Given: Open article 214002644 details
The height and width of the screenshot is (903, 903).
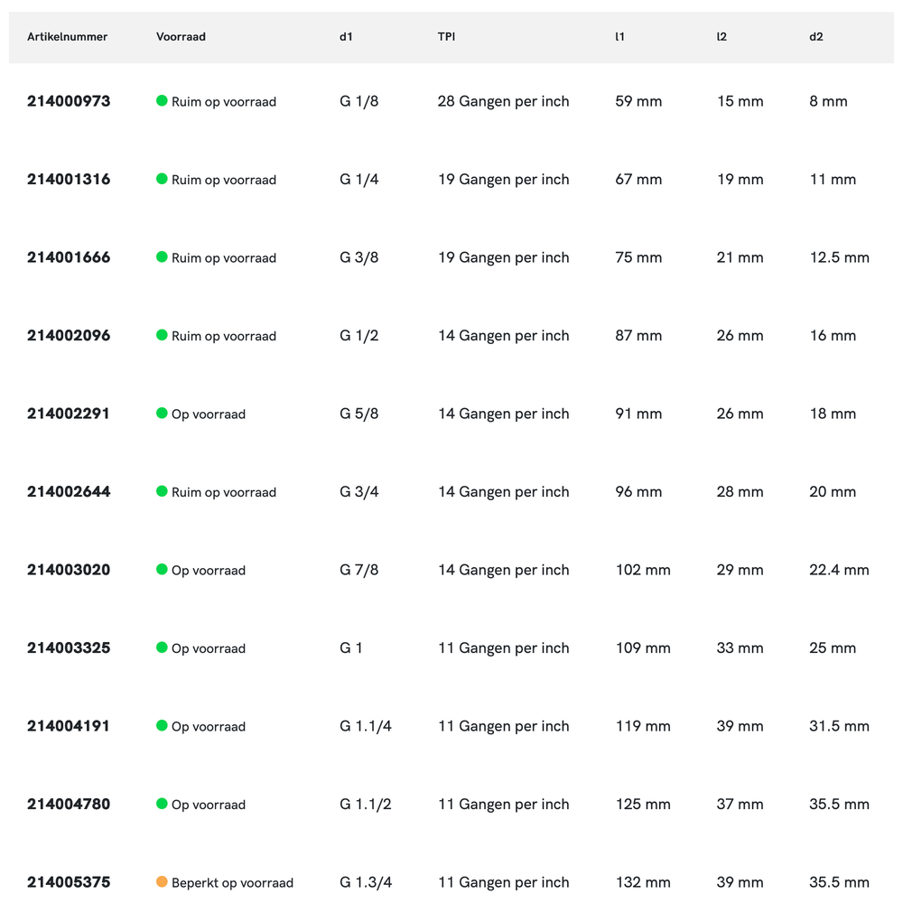Looking at the screenshot, I should click(x=69, y=491).
